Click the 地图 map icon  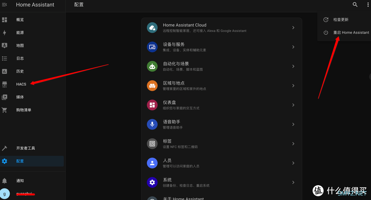(4, 45)
